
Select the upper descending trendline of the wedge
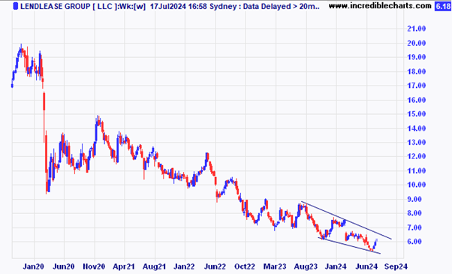[x=346, y=220]
